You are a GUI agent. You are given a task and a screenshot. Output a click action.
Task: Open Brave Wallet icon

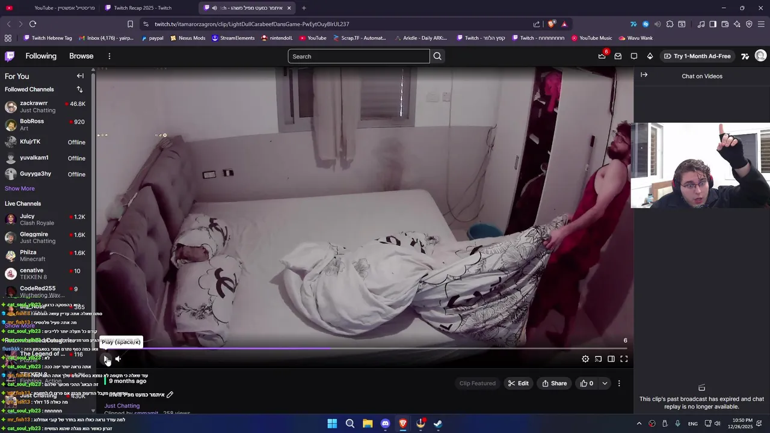click(725, 24)
